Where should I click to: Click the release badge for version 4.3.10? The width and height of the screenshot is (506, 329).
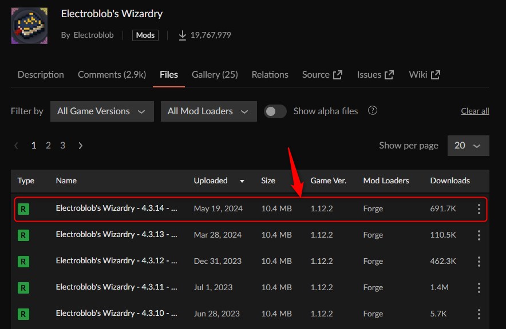[x=23, y=314]
